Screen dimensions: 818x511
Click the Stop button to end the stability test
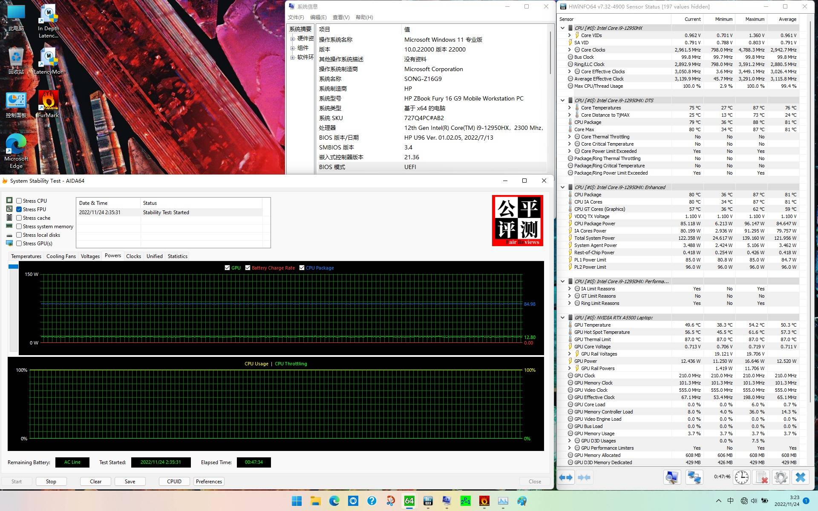click(x=51, y=481)
